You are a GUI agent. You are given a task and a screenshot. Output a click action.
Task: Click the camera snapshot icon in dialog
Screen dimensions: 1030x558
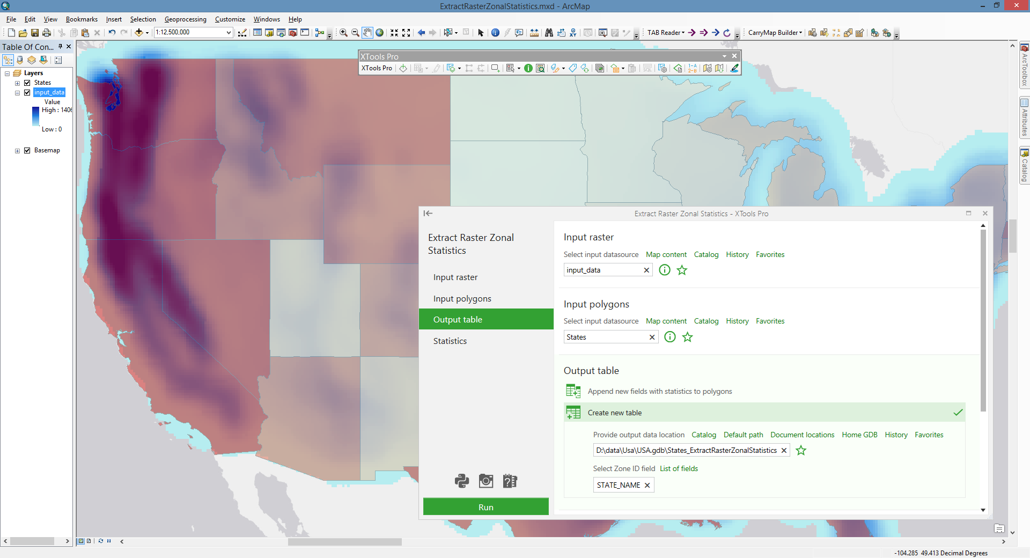tap(486, 481)
